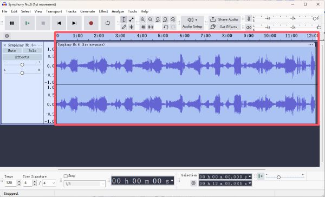Adjust the recording level slider knob

pyautogui.click(x=314, y=18)
